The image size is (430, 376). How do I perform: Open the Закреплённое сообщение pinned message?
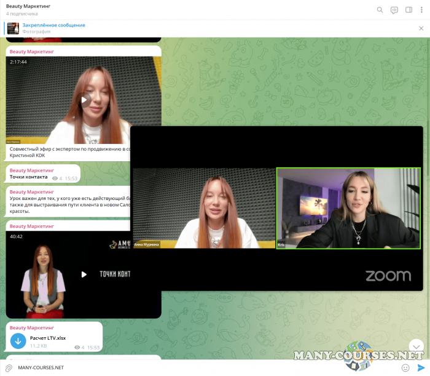point(54,25)
